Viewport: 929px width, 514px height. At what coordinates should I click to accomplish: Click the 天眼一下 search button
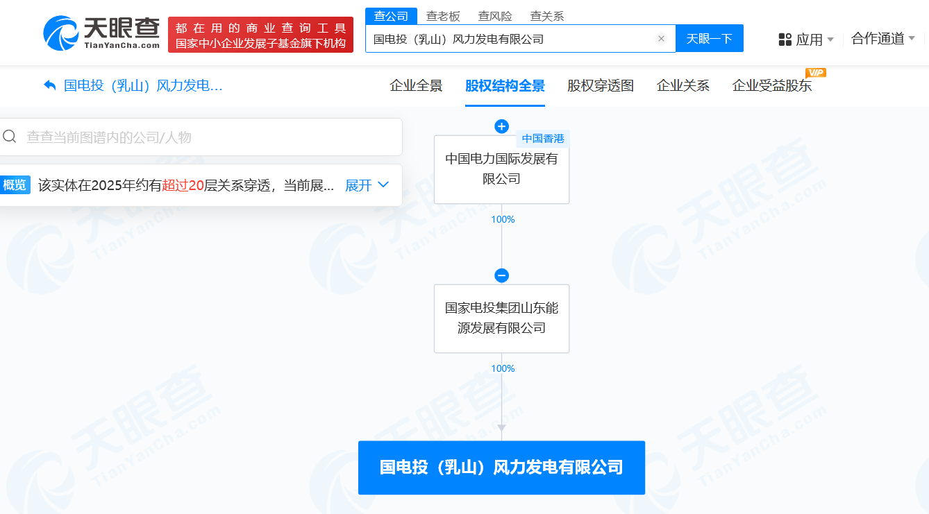click(x=710, y=38)
